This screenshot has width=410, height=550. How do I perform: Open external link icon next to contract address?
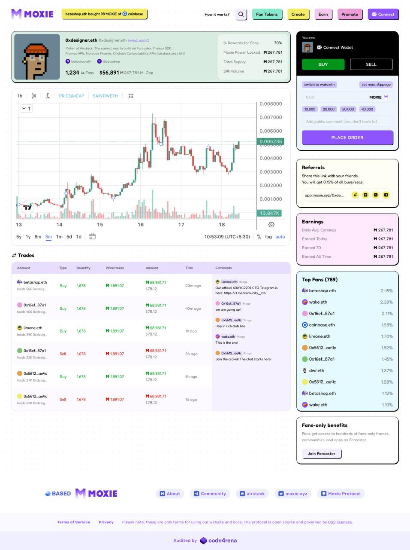[148, 40]
